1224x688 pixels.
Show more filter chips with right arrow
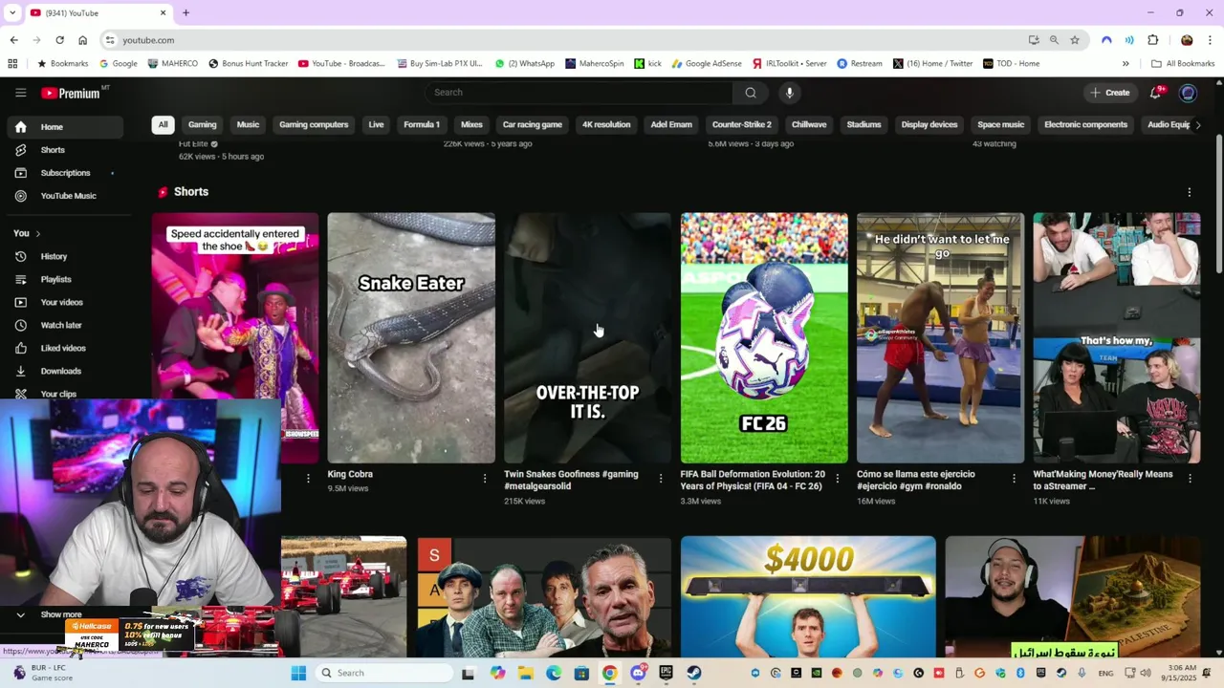tap(1197, 125)
